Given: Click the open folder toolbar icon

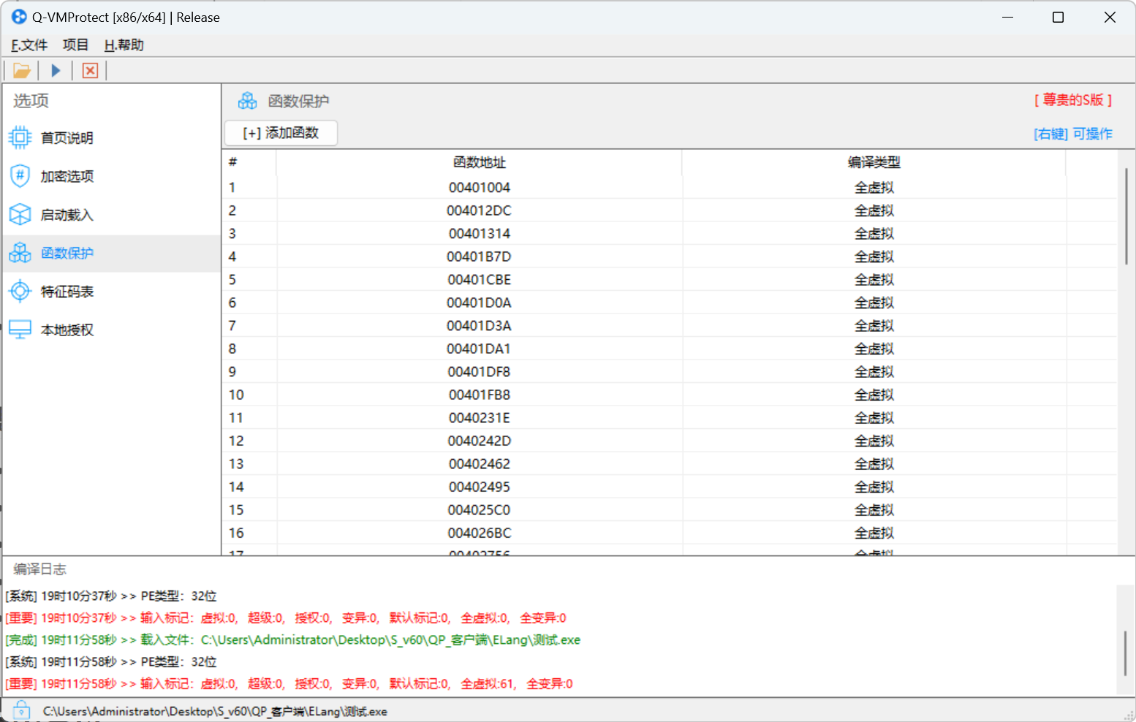Looking at the screenshot, I should 21,71.
